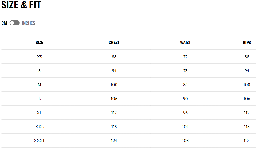This screenshot has width=256, height=148.
Task: Click the waist value 102 for XXL
Action: 185,127
